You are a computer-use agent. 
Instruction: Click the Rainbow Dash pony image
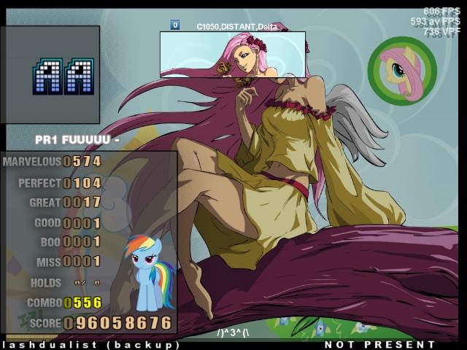tap(149, 273)
